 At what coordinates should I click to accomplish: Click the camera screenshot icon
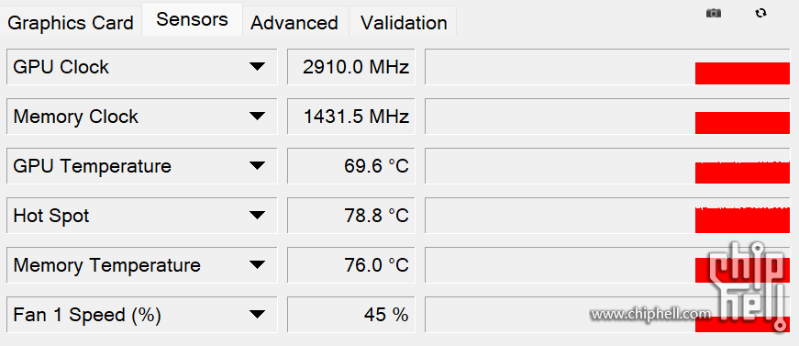tap(714, 13)
